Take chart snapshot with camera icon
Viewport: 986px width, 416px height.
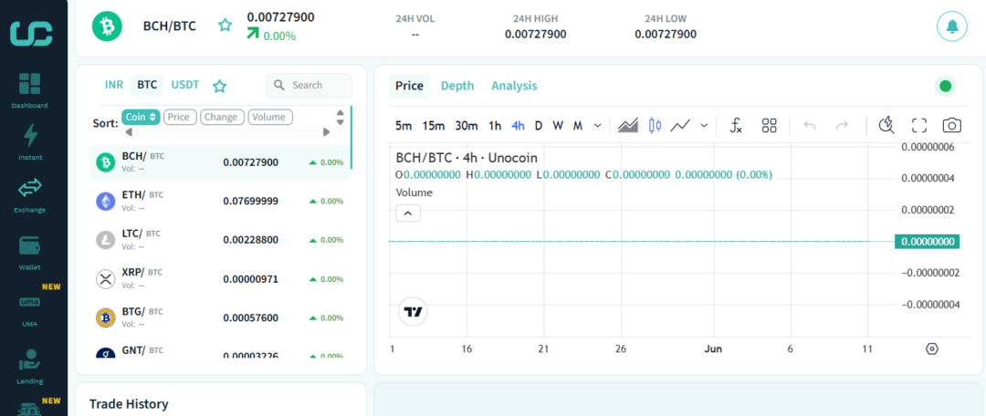coord(952,126)
